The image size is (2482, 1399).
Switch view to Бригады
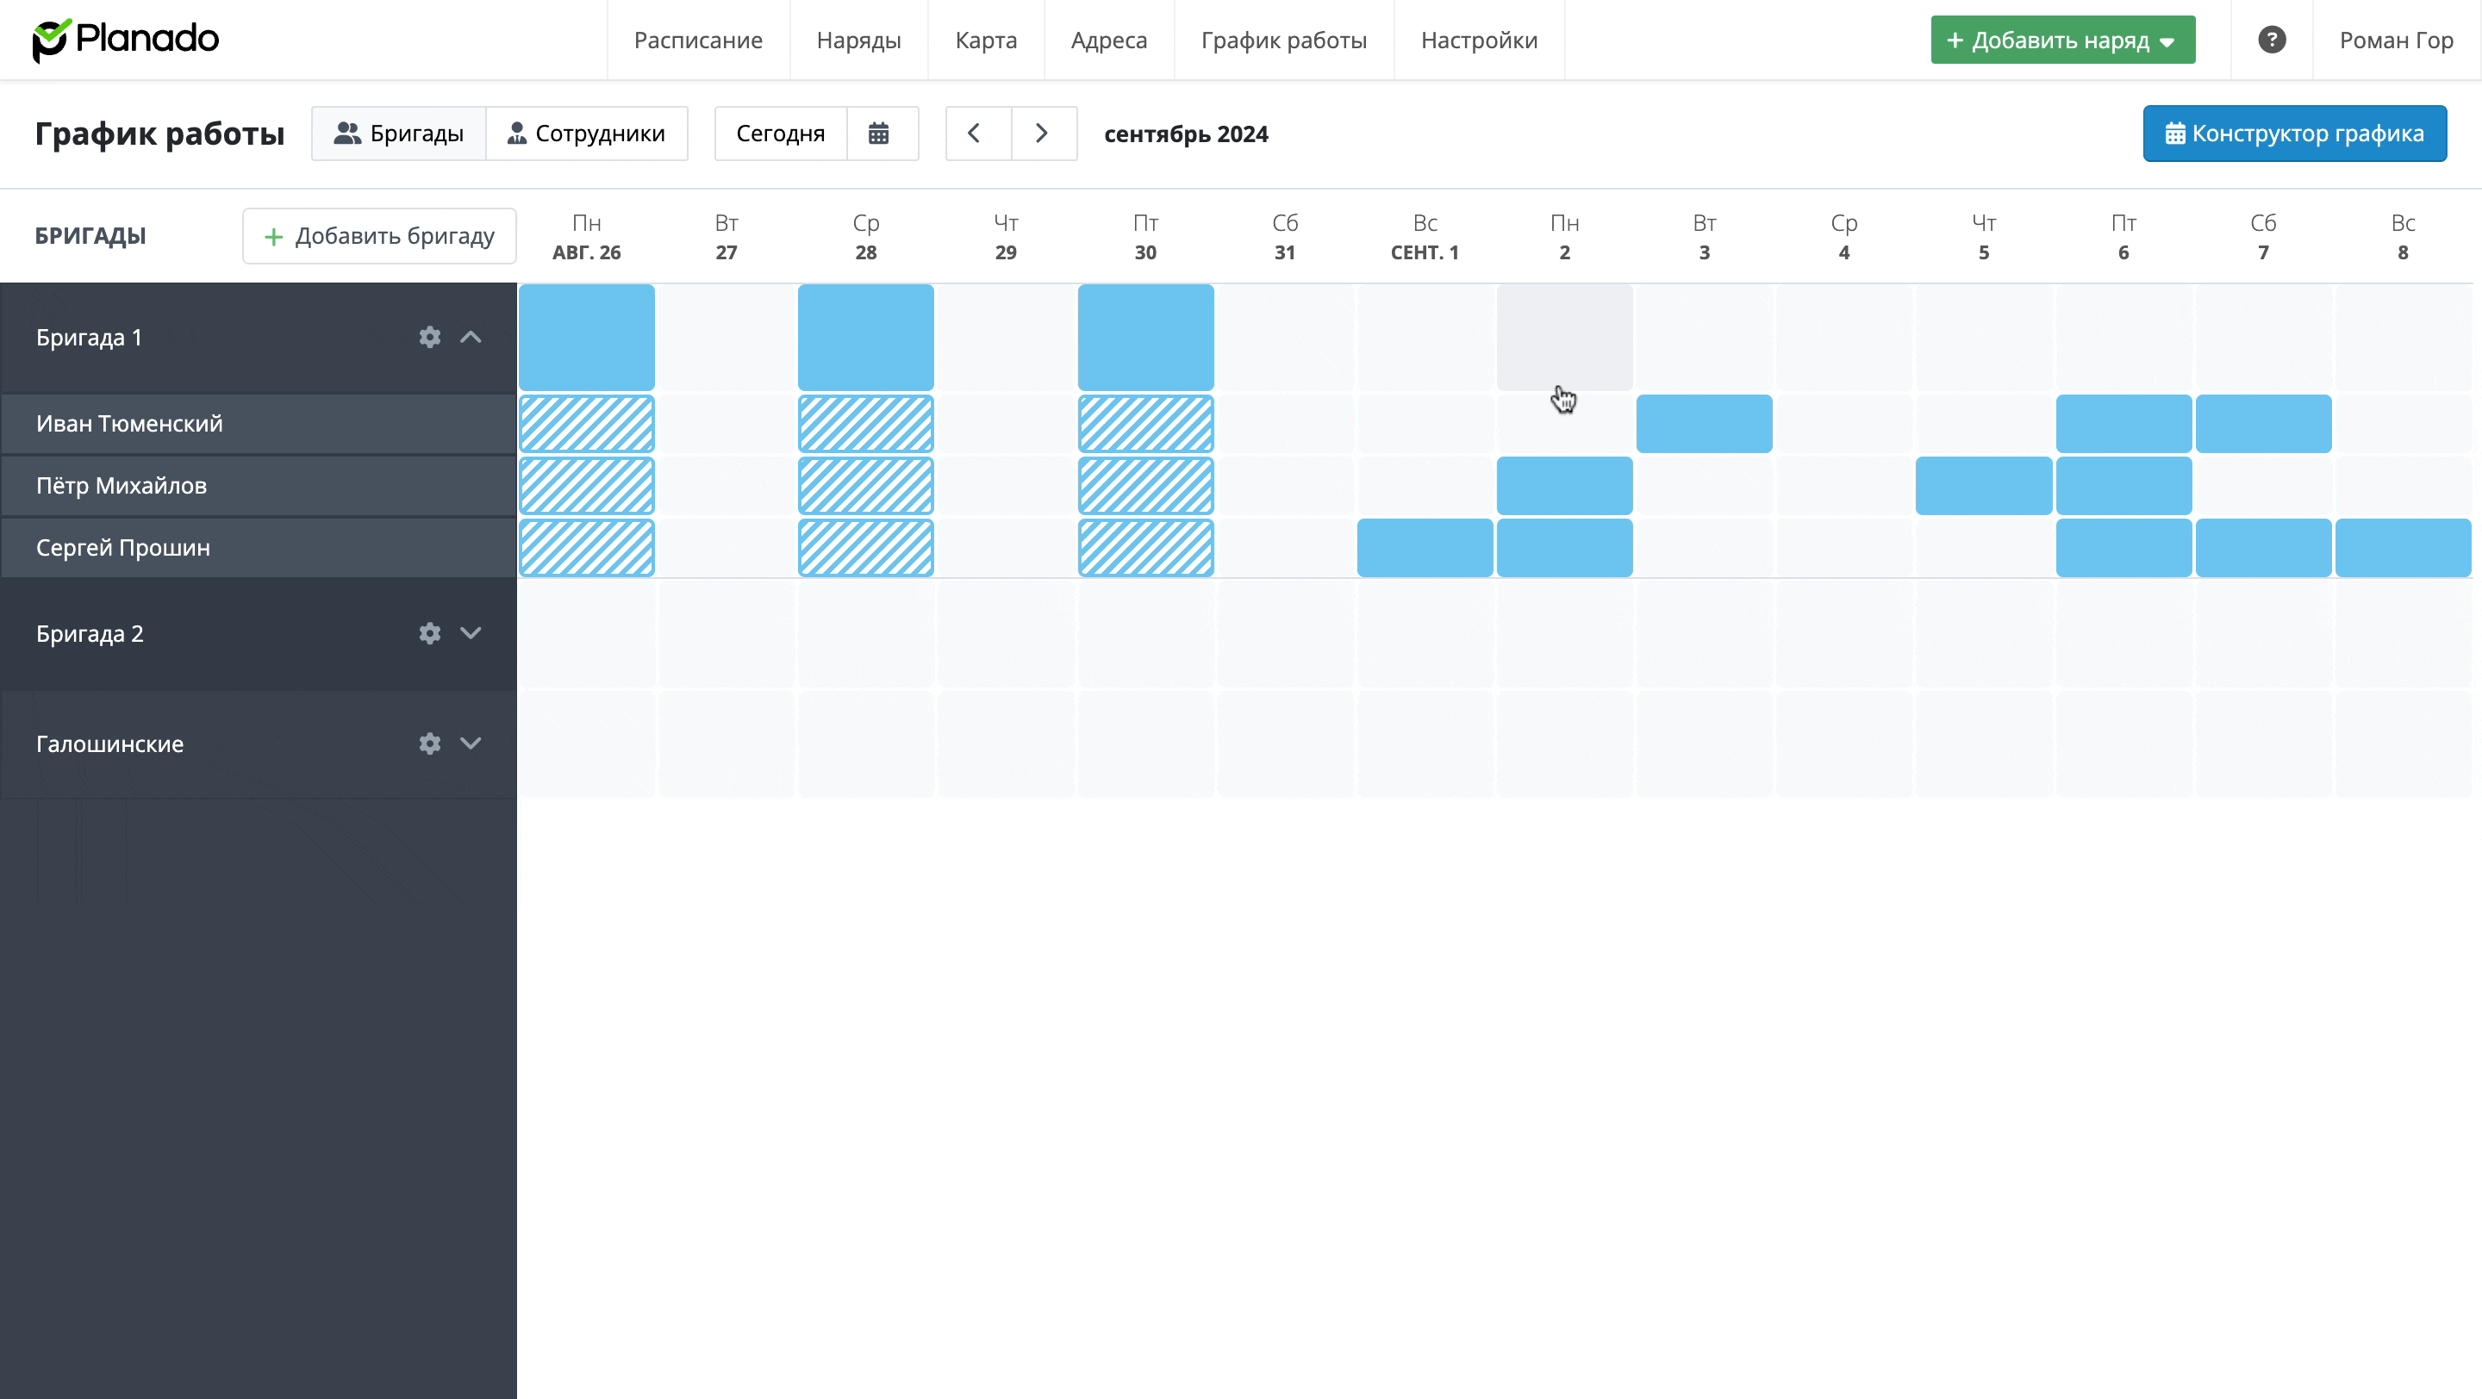(x=399, y=133)
